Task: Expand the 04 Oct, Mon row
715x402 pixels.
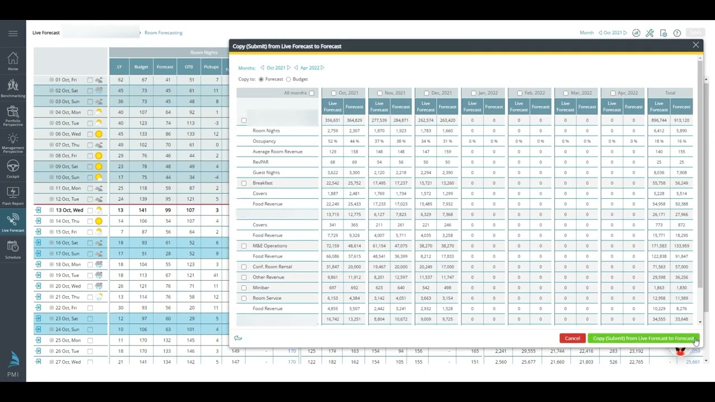Action: [51, 112]
